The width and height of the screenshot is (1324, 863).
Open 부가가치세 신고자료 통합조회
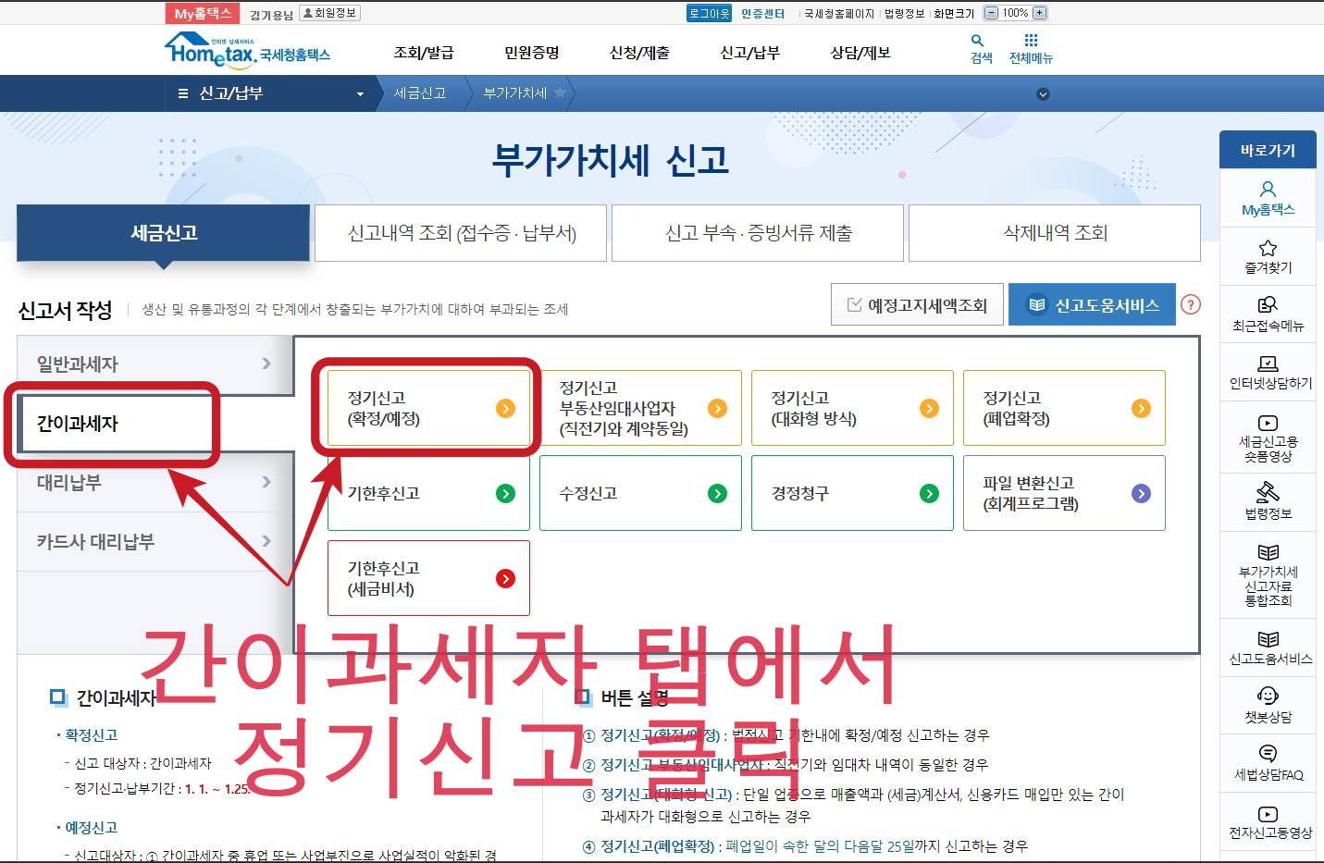coord(1268,573)
